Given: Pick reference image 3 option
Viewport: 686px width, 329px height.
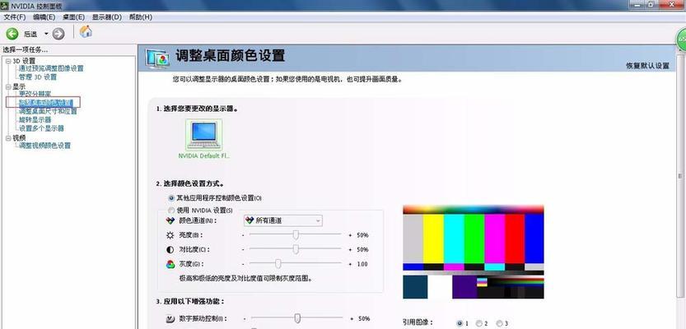Looking at the screenshot, I should [x=499, y=323].
